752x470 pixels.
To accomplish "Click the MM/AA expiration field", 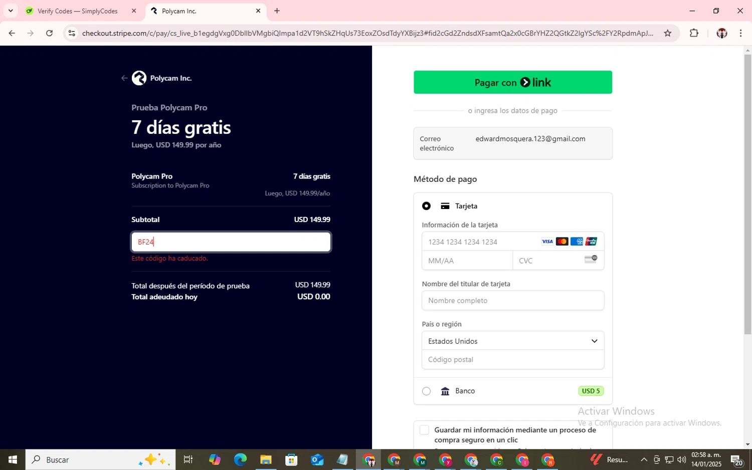I will pos(467,261).
